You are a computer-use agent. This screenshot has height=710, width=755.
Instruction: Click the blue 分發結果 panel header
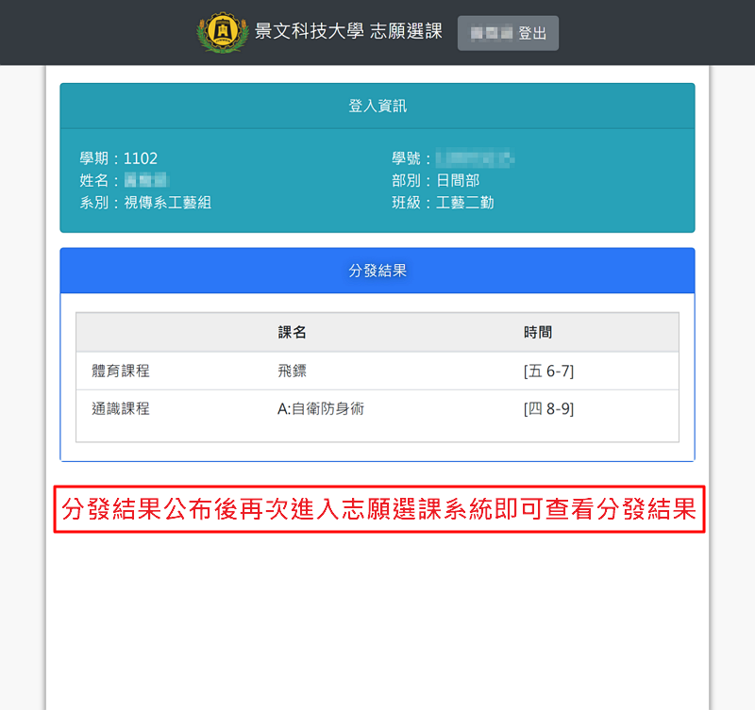click(377, 271)
